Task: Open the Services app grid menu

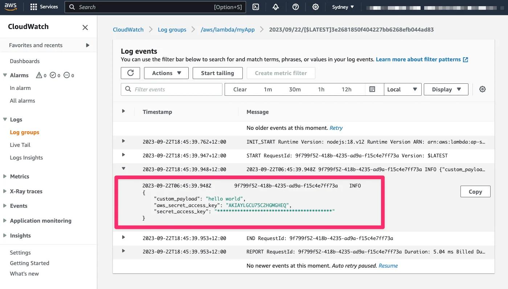Action: coord(44,7)
